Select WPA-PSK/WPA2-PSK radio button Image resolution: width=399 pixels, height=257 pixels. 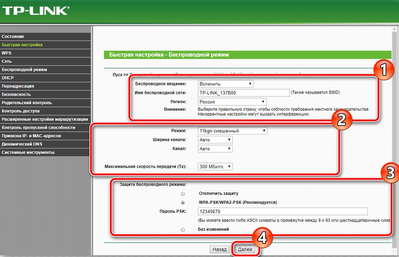[183, 203]
